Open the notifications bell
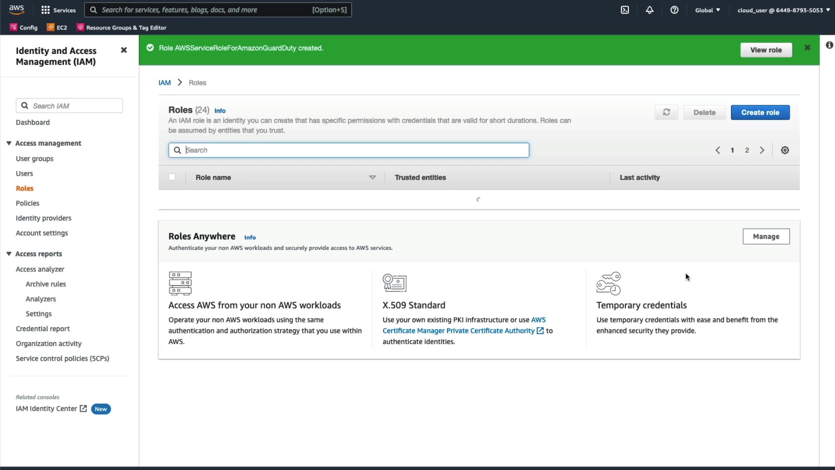The height and width of the screenshot is (470, 835). [x=649, y=10]
